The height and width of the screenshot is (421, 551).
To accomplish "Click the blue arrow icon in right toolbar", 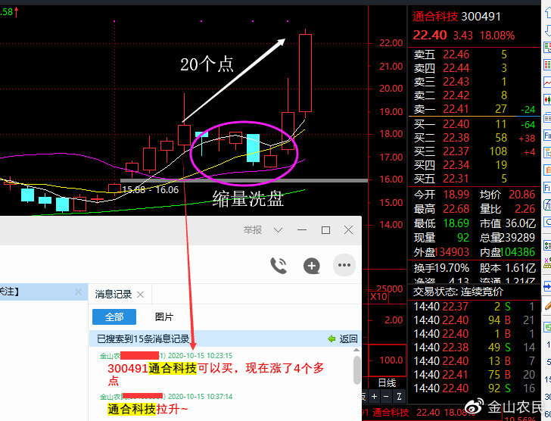I will 547,286.
